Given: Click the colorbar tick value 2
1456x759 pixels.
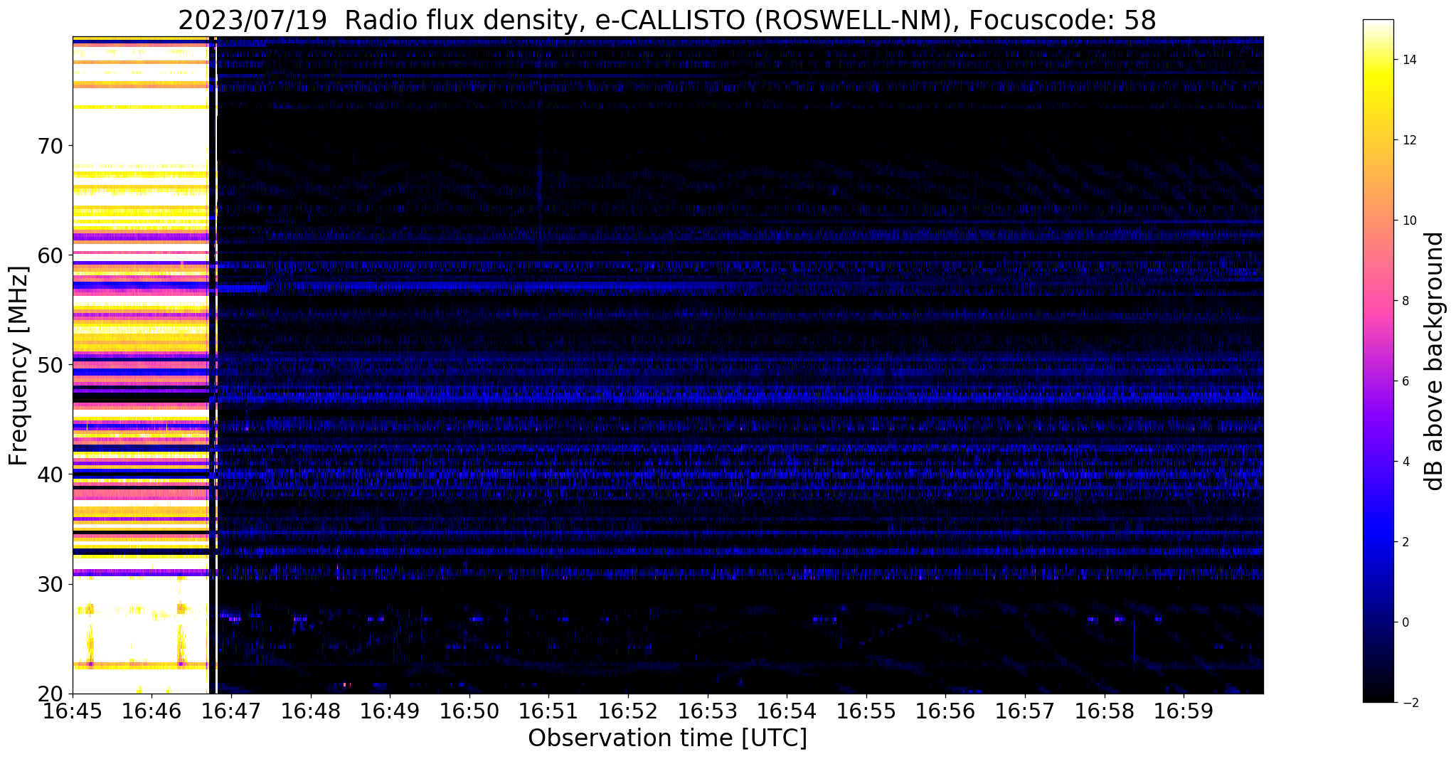Looking at the screenshot, I should (1404, 542).
